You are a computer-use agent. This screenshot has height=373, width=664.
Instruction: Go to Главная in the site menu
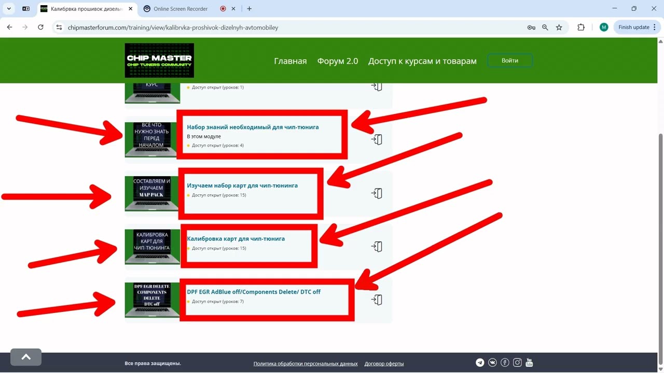click(x=290, y=61)
